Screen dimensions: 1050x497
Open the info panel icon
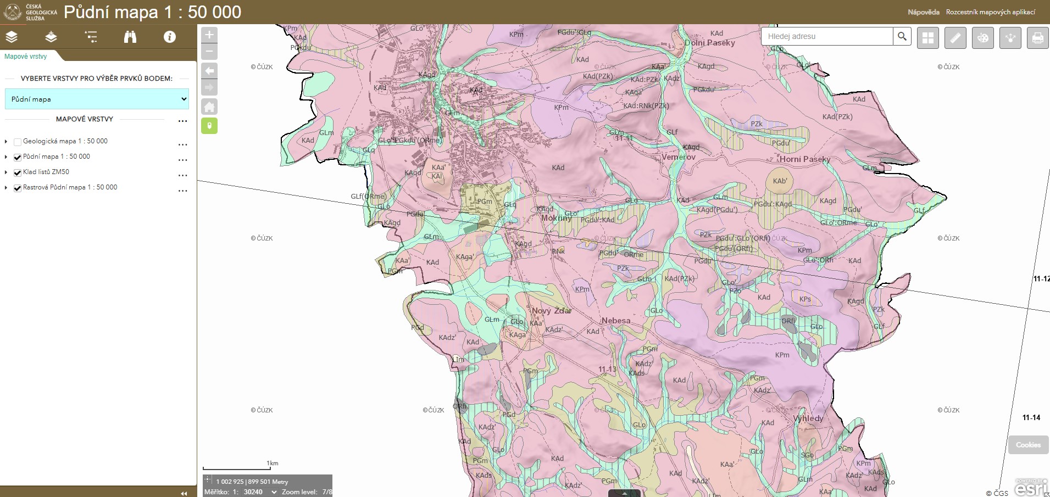(170, 37)
